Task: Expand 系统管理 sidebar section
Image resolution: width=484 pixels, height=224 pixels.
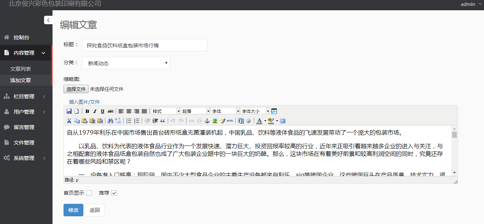Action: [x=26, y=158]
